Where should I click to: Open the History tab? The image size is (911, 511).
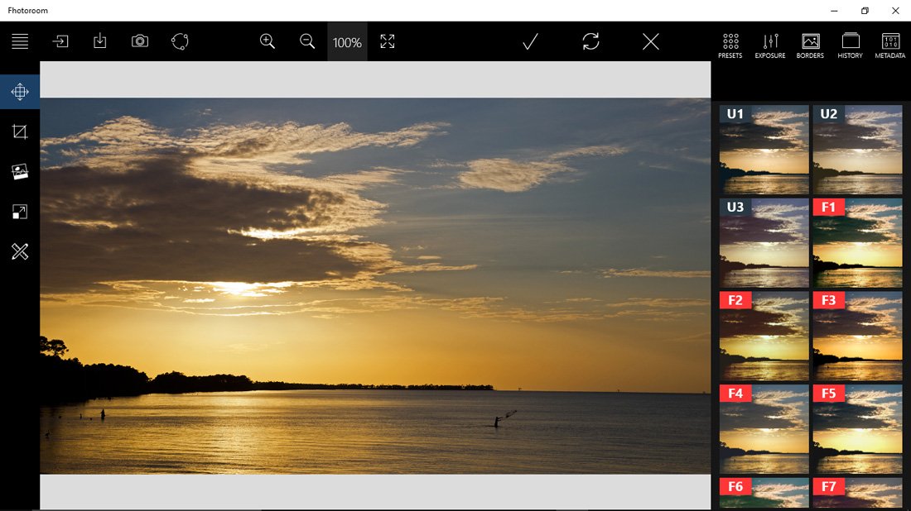[850, 45]
